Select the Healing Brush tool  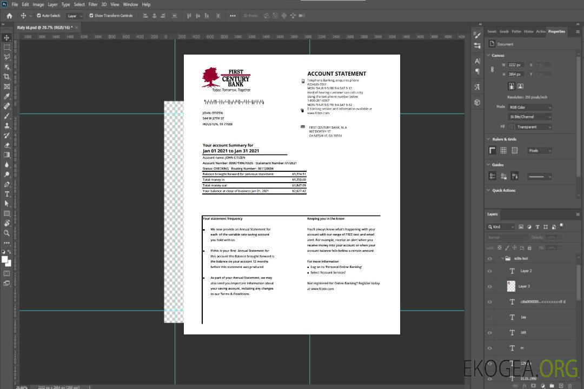6,106
